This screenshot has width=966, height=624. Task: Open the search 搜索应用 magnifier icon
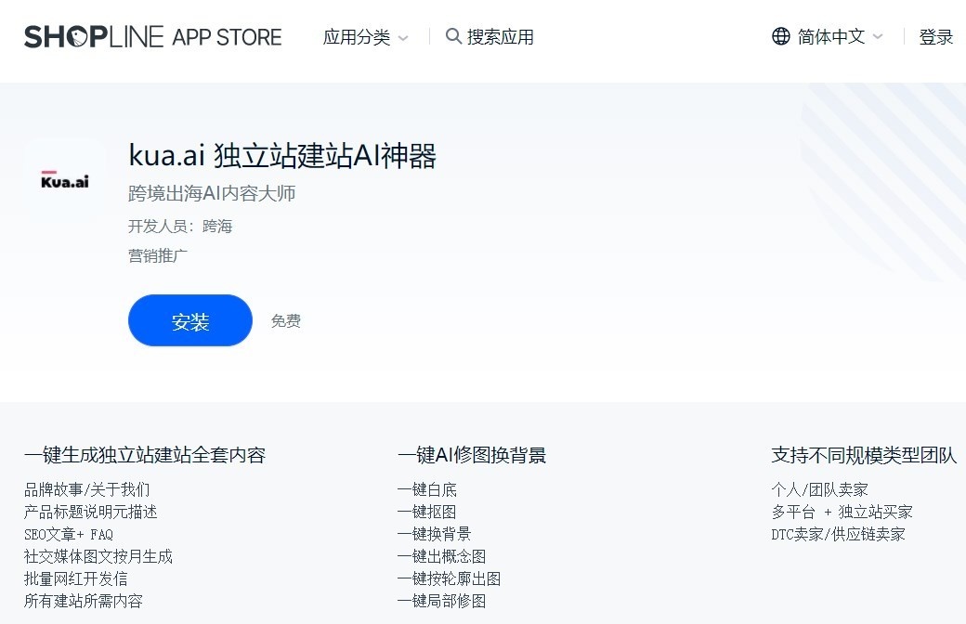tap(453, 36)
